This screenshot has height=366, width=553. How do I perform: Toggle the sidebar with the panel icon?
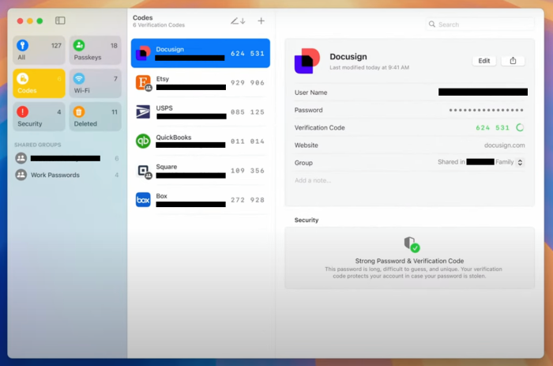(60, 21)
